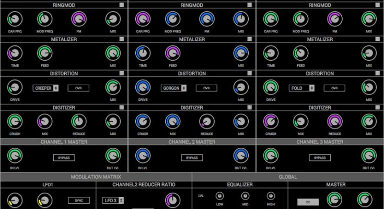Viewport: 384px width, 209px height.
Task: Click the Equalizer MID knob
Action: point(246,195)
